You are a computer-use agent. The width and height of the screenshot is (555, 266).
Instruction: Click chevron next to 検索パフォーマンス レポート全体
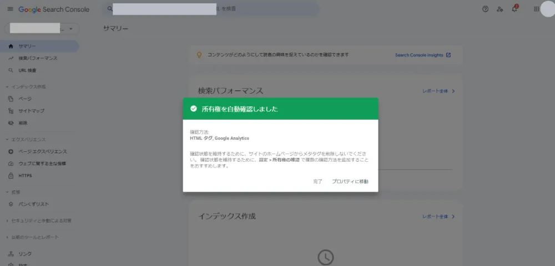click(x=453, y=91)
